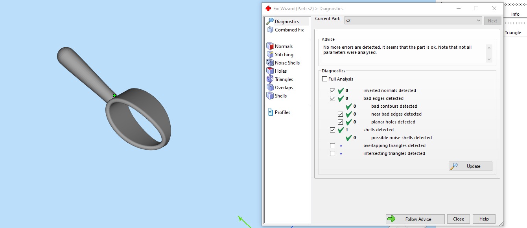Viewport: 527px width, 228px height.
Task: Uncheck bad edges detected checkbox
Action: pos(332,98)
